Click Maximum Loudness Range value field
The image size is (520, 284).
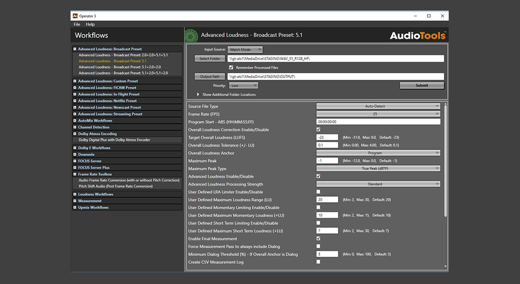coord(327,199)
